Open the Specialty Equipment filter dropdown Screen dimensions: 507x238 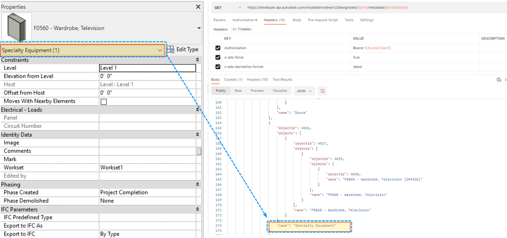coord(160,50)
